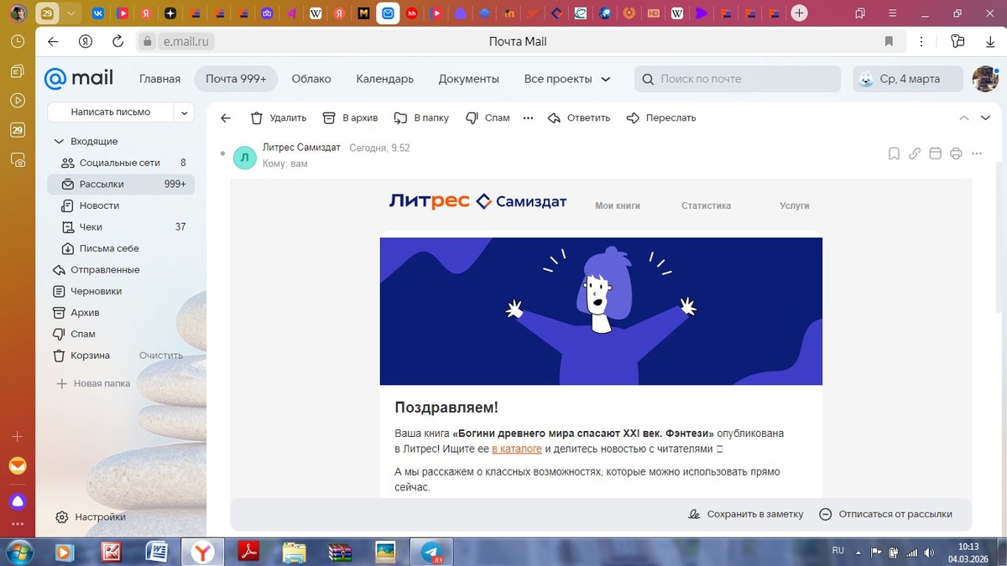Click Переслать to forward the letter
This screenshot has width=1007, height=566.
[x=661, y=118]
